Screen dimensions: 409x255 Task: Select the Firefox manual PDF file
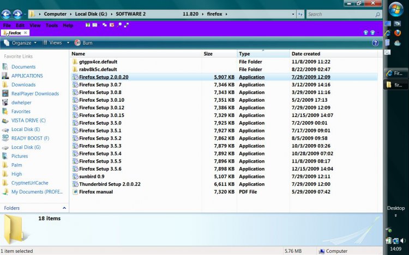pyautogui.click(x=96, y=192)
